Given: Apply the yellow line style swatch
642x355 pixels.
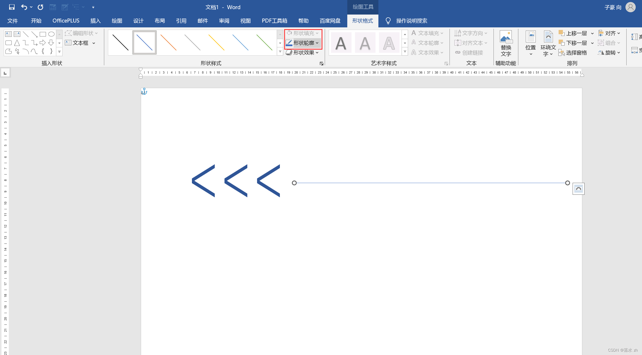Looking at the screenshot, I should (x=216, y=42).
